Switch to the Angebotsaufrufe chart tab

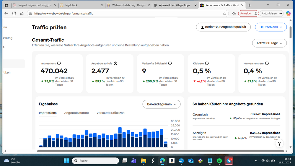click(x=76, y=113)
